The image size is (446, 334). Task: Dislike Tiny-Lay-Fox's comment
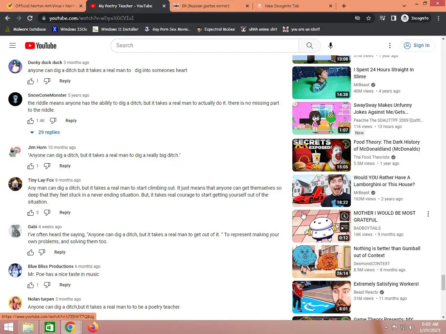coord(47,213)
